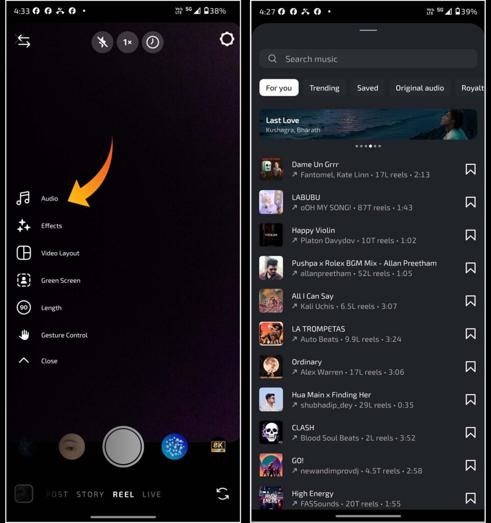Open the timer clock icon
The width and height of the screenshot is (491, 523).
(153, 42)
